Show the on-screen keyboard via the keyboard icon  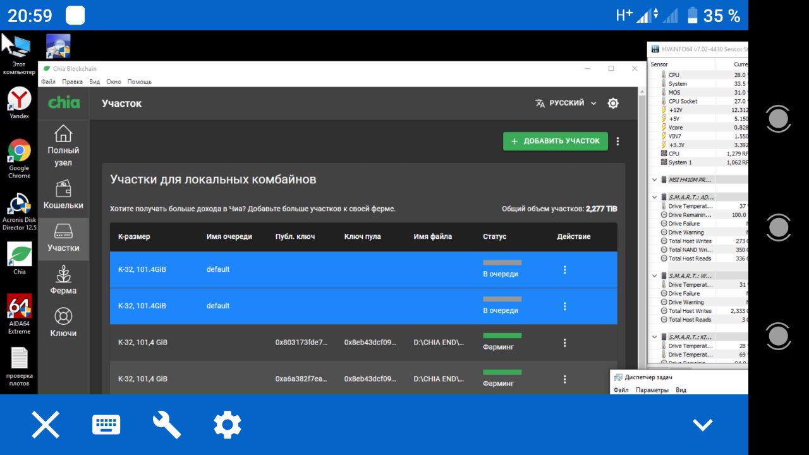tap(106, 425)
